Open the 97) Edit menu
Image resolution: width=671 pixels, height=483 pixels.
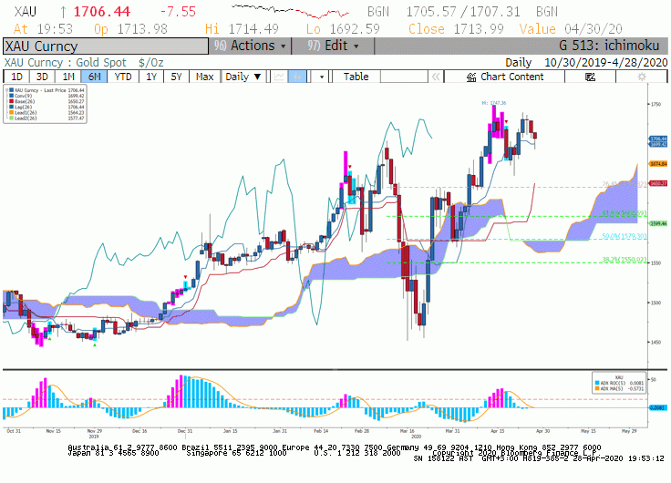[333, 46]
